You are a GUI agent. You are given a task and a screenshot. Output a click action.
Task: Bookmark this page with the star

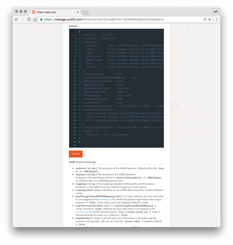210,19
